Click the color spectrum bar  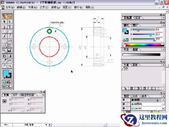[143, 45]
